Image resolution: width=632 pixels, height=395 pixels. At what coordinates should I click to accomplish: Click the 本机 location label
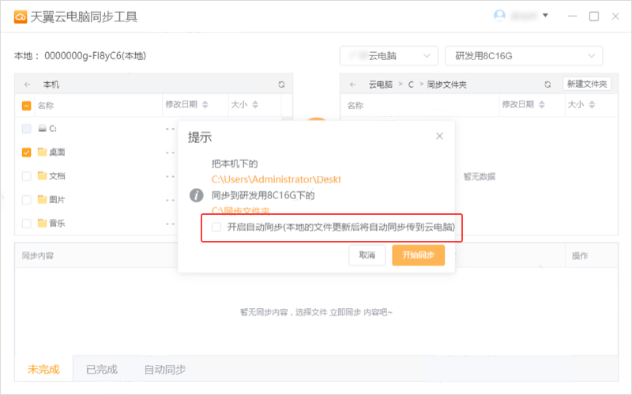pos(51,85)
